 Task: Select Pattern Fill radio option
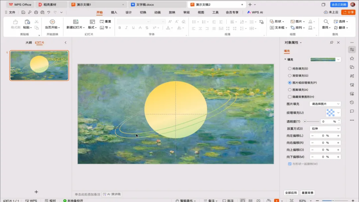[x=290, y=90]
